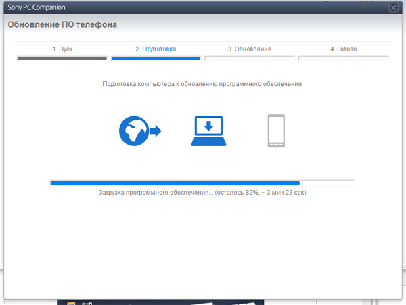Viewport: 406px width, 305px height.
Task: Select the "4. Готово" step label
Action: [343, 49]
